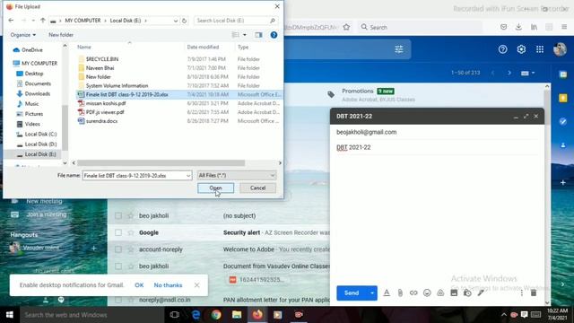Select System Volume Information folder

[x=117, y=86]
